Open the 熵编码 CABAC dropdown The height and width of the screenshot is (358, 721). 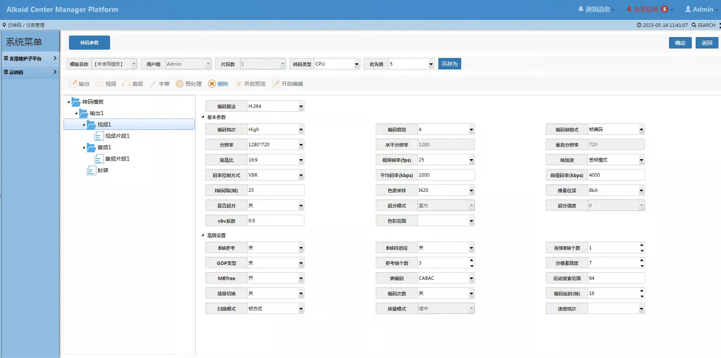pos(471,278)
